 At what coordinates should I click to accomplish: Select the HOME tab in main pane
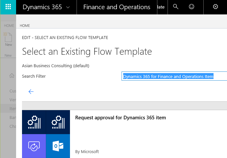[x=25, y=26]
